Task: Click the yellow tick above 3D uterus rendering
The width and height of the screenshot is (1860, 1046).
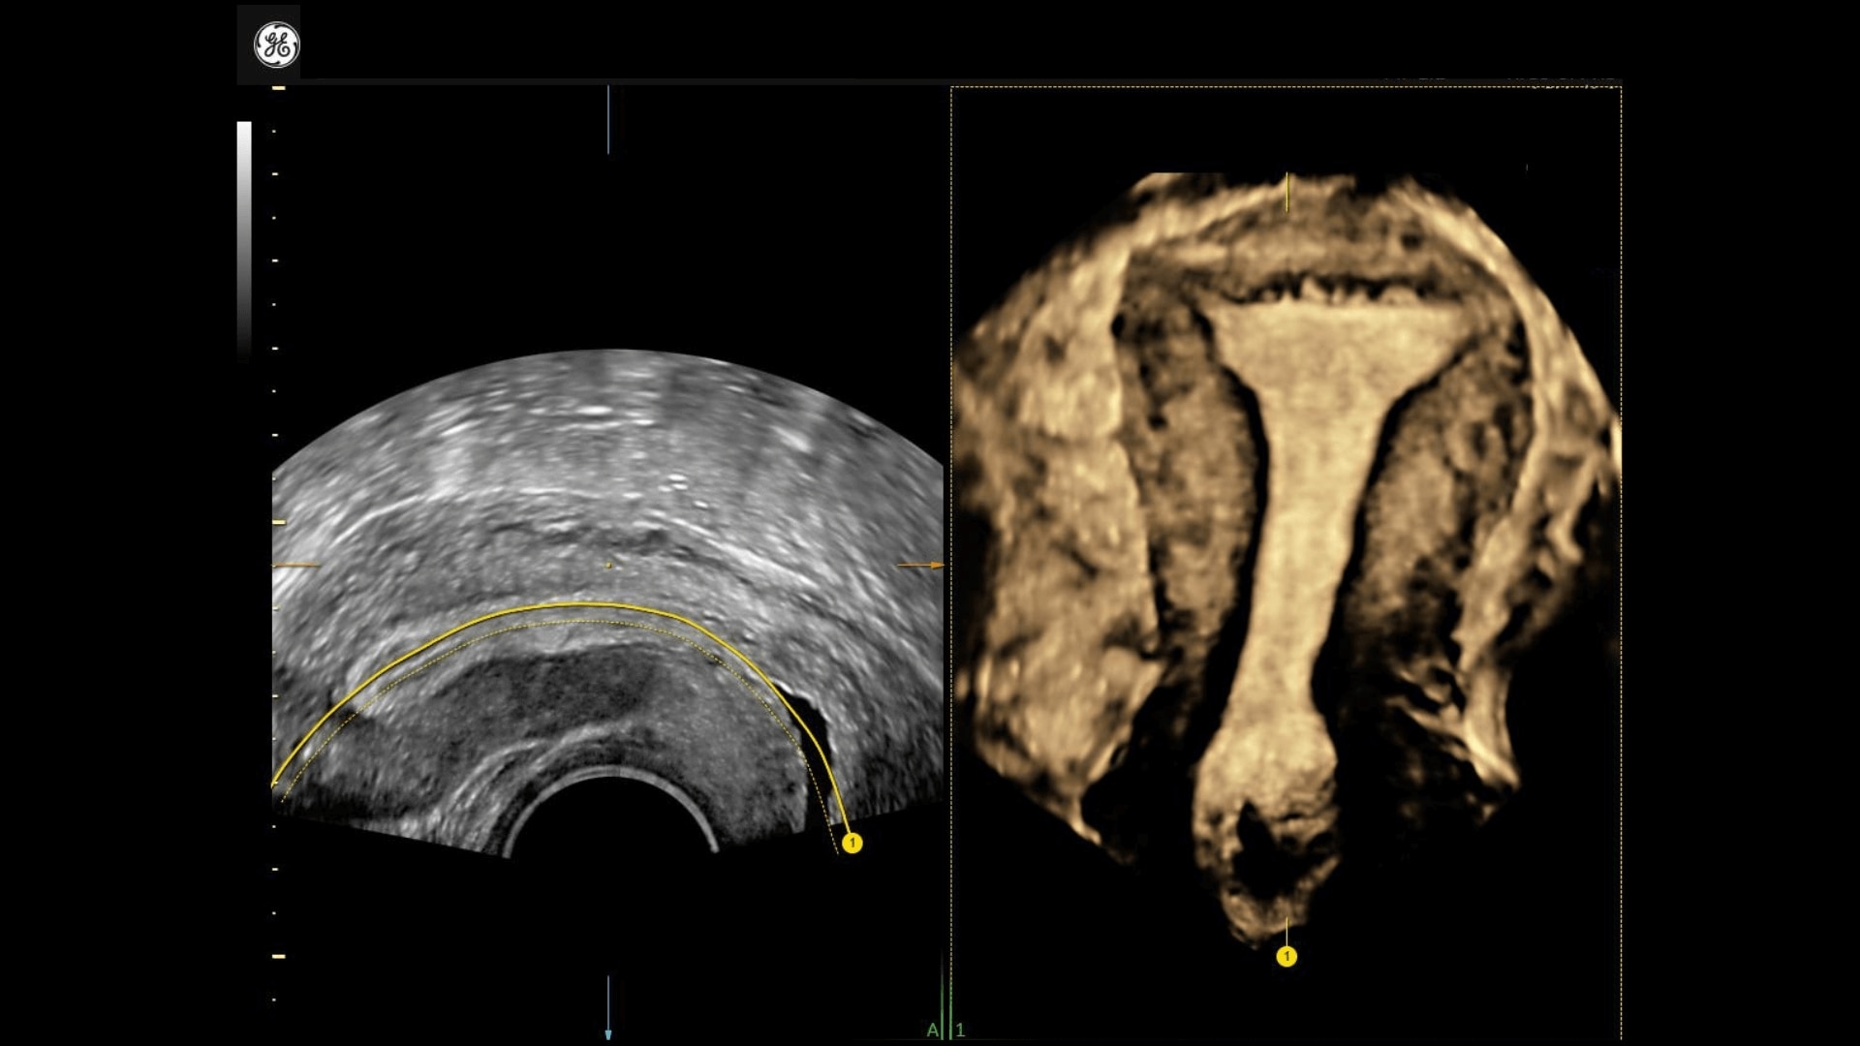Action: point(1286,193)
